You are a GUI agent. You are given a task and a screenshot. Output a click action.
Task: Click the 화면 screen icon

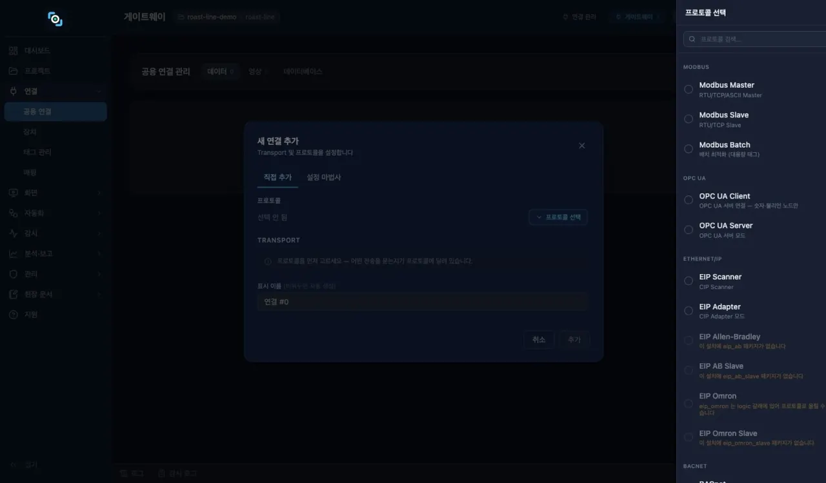(x=13, y=193)
